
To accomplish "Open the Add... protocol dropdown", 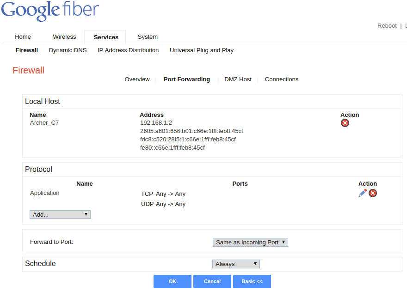I will tap(60, 215).
